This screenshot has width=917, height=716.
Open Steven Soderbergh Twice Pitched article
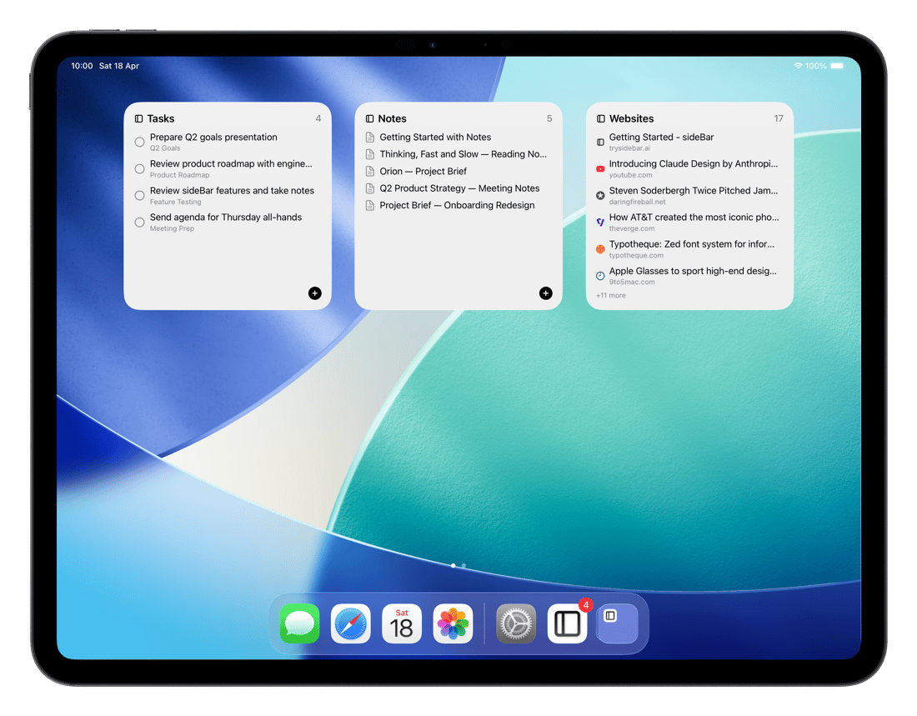(x=693, y=191)
